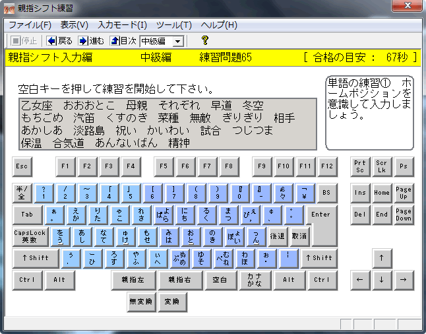Screen dimensions: 426x334
Task: Toggle the CapsLock 英数 key
Action: click(30, 236)
